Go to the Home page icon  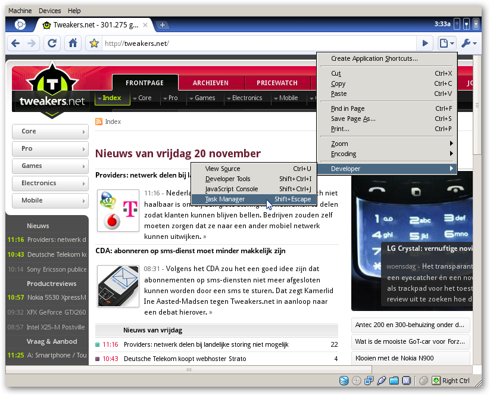[x=73, y=43]
